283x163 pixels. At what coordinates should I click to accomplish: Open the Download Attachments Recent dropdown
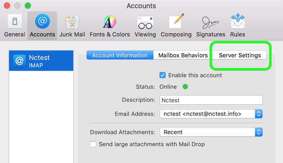click(x=211, y=132)
